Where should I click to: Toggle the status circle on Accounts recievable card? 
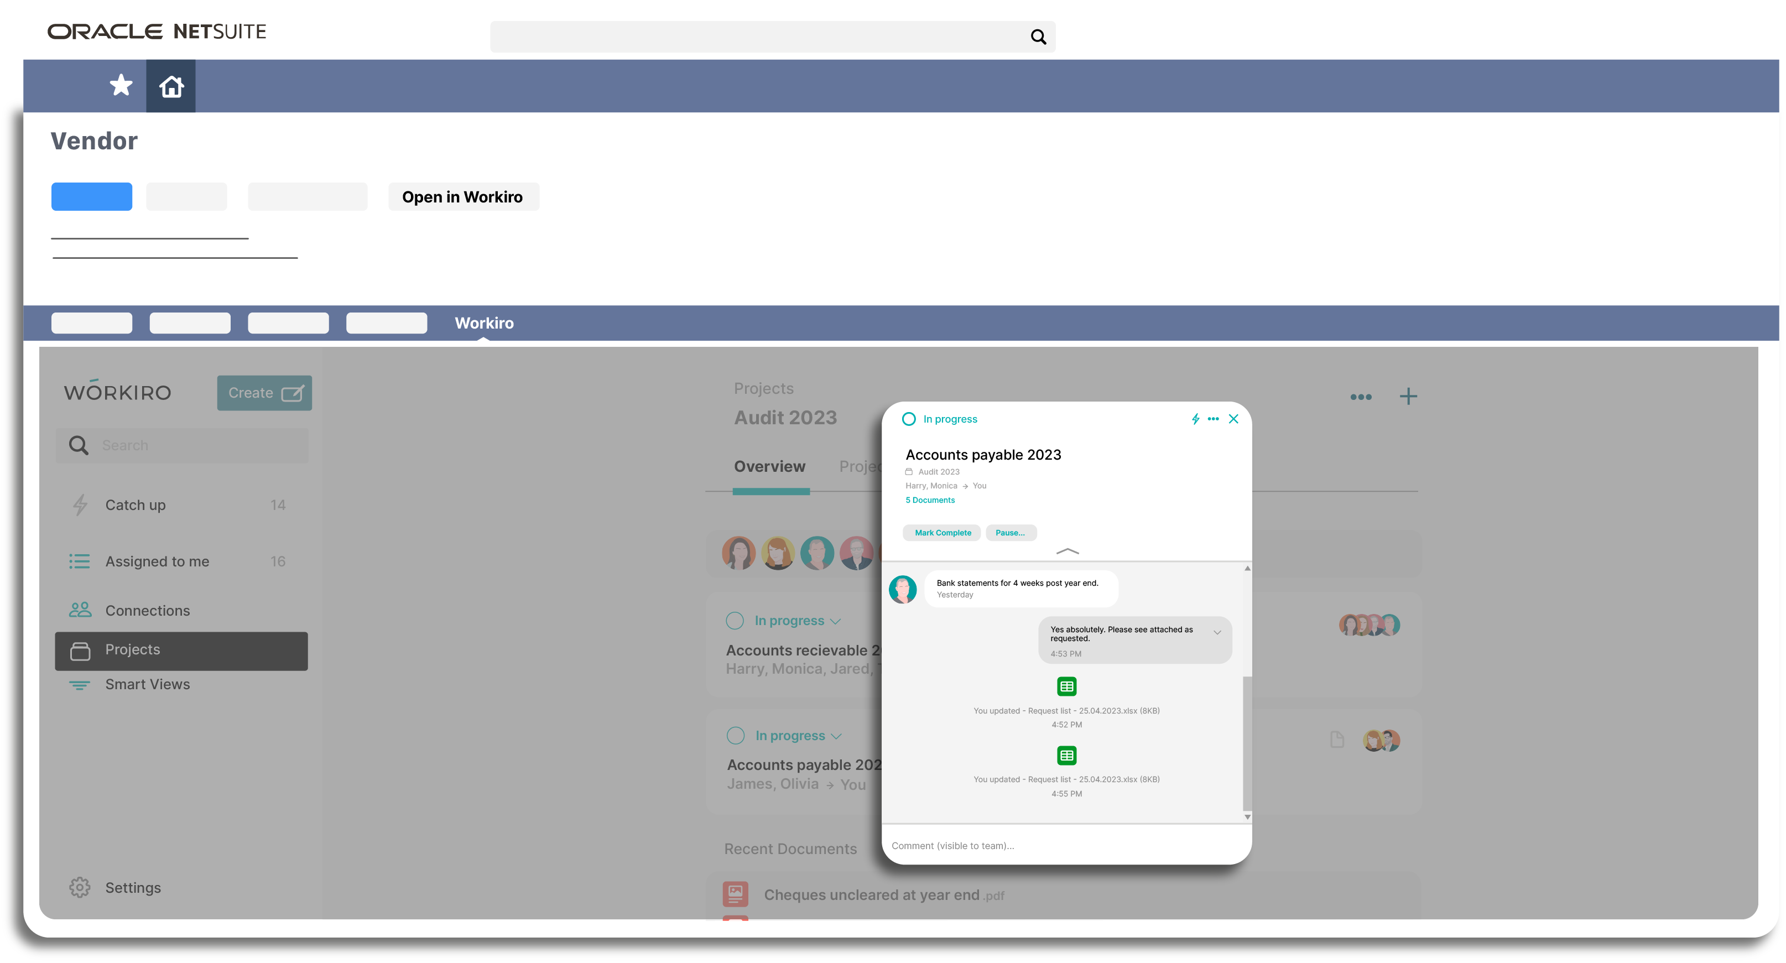click(x=735, y=621)
